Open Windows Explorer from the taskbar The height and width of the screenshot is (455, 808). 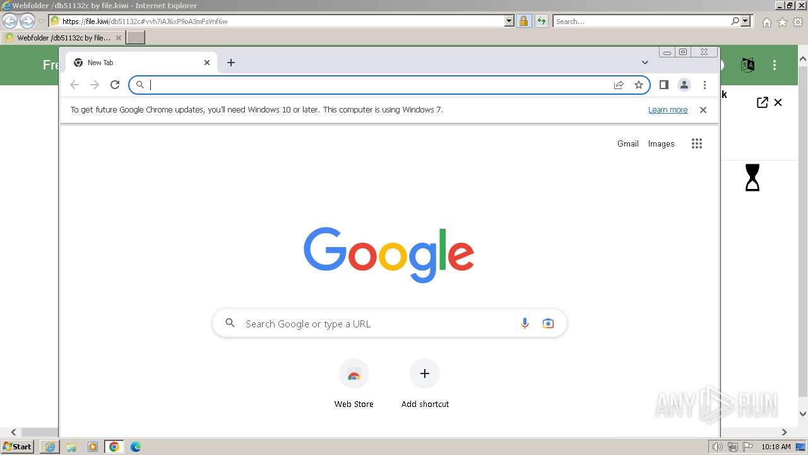71,447
